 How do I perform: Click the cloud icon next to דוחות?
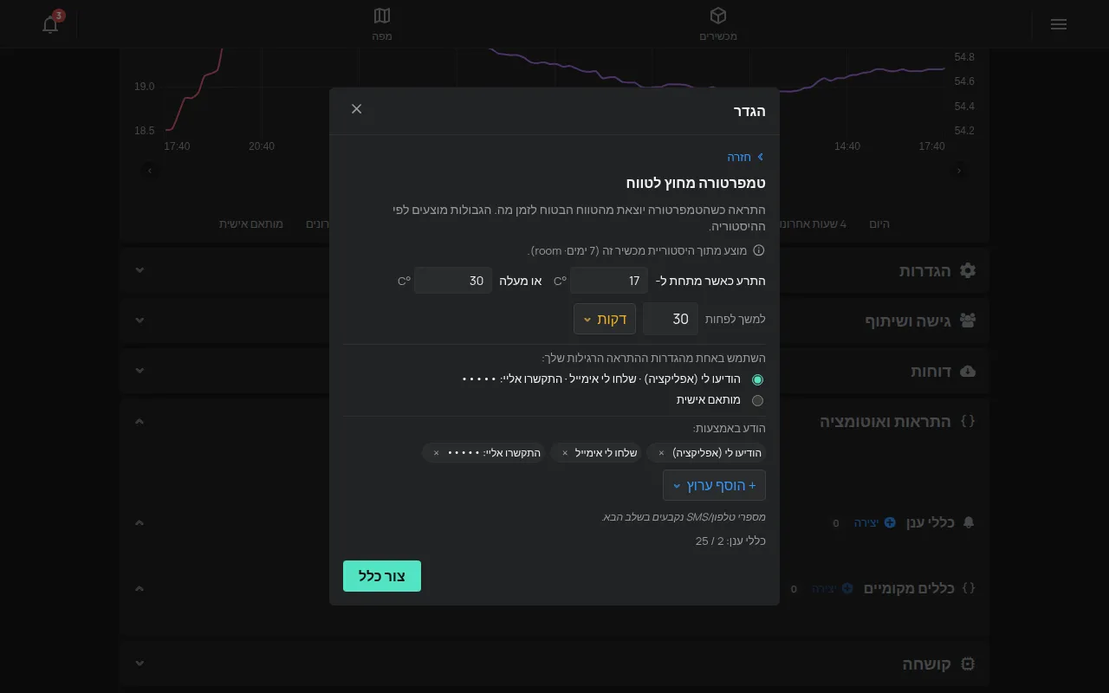point(968,371)
